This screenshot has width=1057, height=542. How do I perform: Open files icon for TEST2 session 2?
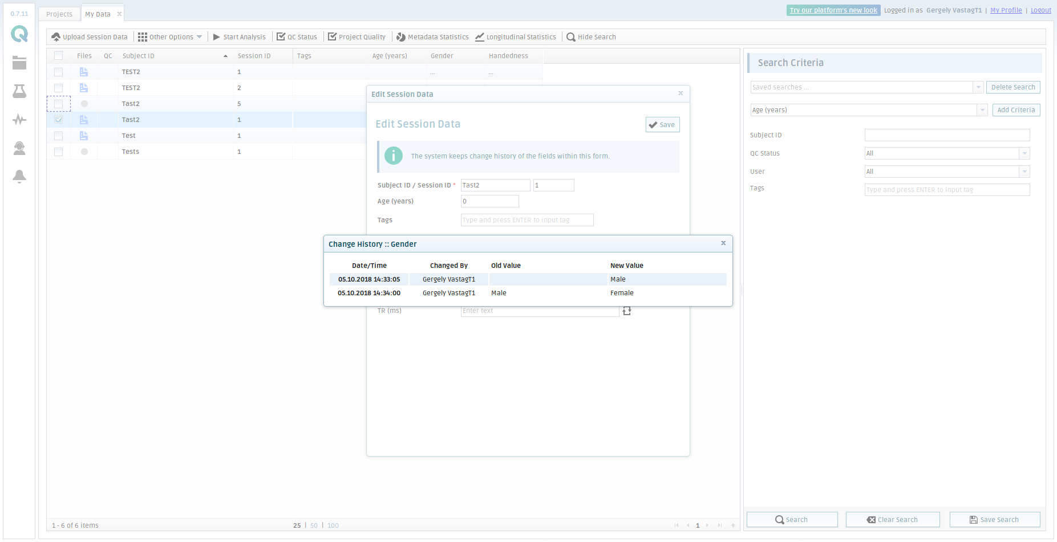(84, 88)
